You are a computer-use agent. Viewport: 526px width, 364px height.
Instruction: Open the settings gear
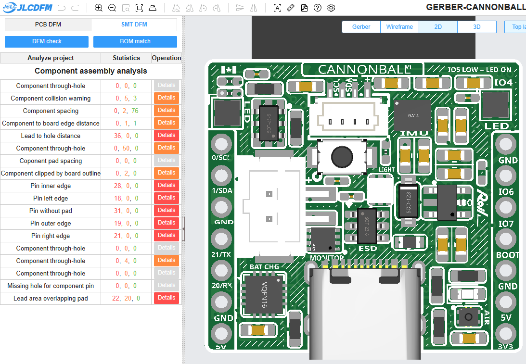tap(331, 8)
